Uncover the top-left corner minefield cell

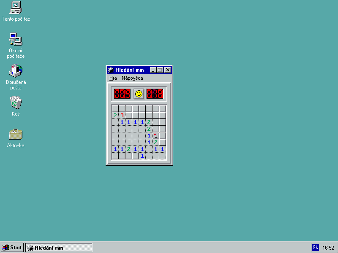click(115, 108)
